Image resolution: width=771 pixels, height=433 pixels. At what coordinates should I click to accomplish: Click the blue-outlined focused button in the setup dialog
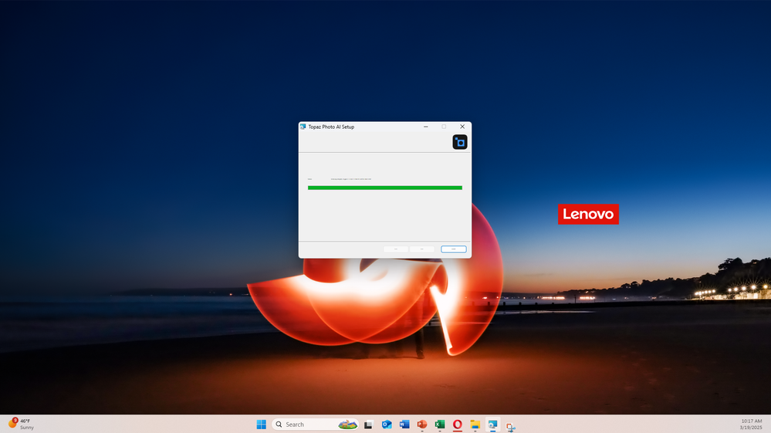tap(453, 249)
